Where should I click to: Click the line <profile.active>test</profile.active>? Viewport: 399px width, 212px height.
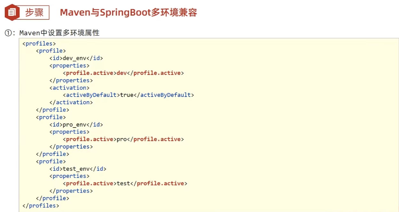point(125,183)
